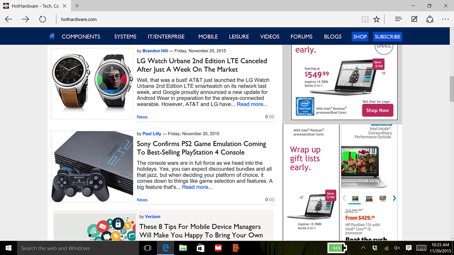Open the Edge Hub panel
This screenshot has width=454, height=255.
pyautogui.click(x=398, y=19)
